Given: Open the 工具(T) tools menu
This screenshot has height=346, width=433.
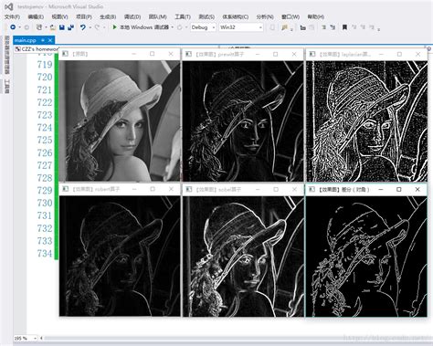Looking at the screenshot, I should pos(183,16).
